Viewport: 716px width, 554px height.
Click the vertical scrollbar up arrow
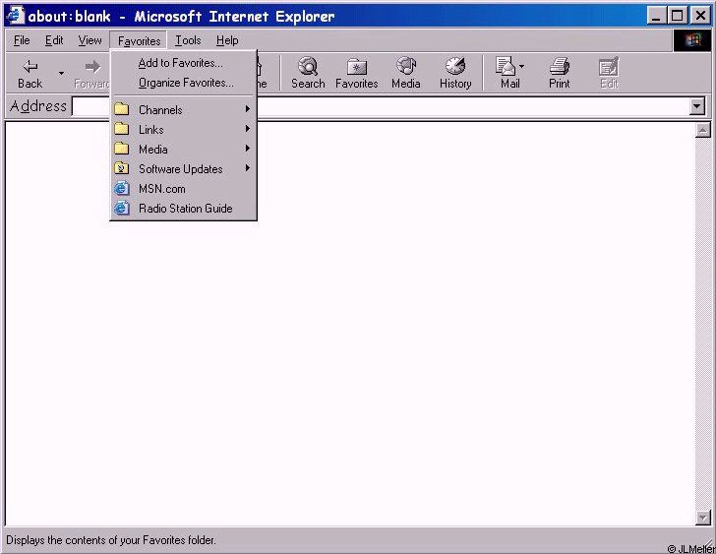click(x=703, y=130)
